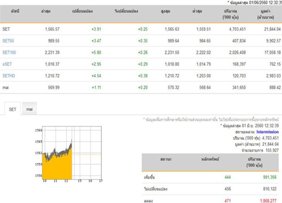Select advancing volume 991,356
This screenshot has width=282, height=203.
click(x=270, y=177)
